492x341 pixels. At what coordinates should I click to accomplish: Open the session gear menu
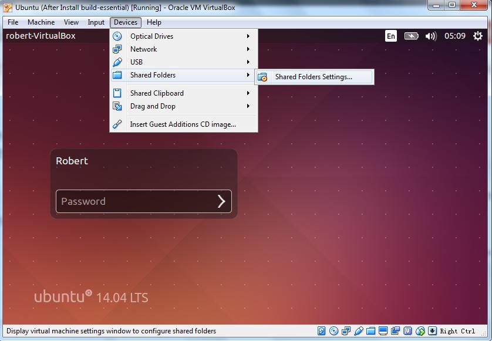[477, 36]
